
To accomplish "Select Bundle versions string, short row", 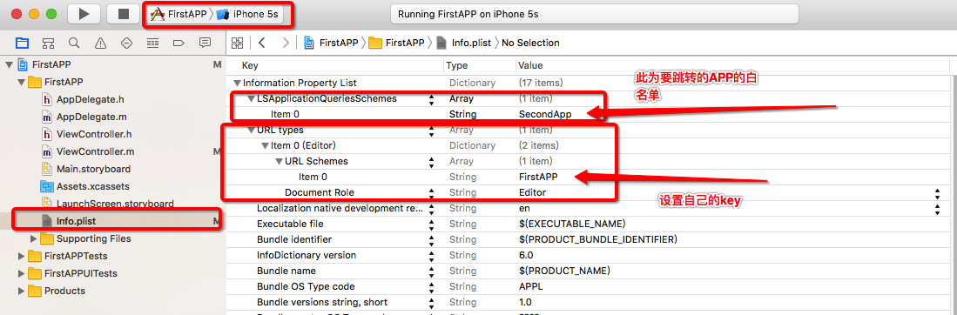I will pos(588,303).
